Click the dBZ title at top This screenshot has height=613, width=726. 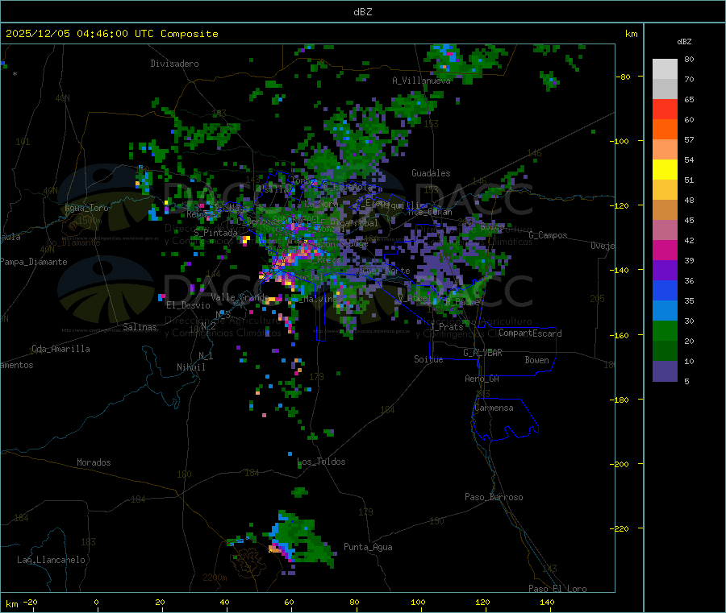click(x=362, y=12)
